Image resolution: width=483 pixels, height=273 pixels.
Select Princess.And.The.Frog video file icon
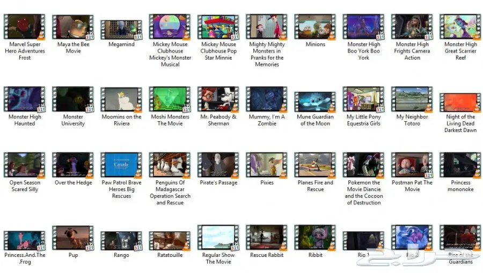tap(24, 240)
